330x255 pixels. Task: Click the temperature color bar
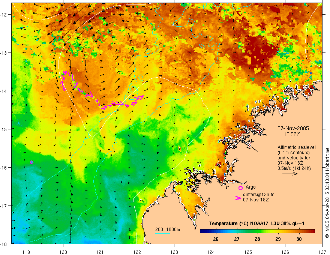(x=257, y=231)
